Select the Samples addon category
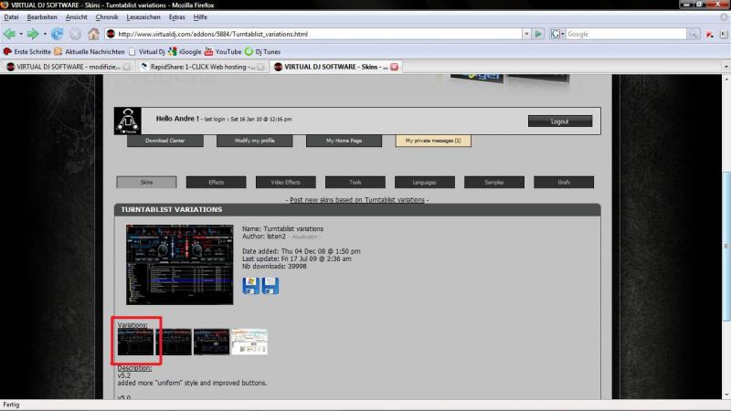 pos(494,182)
